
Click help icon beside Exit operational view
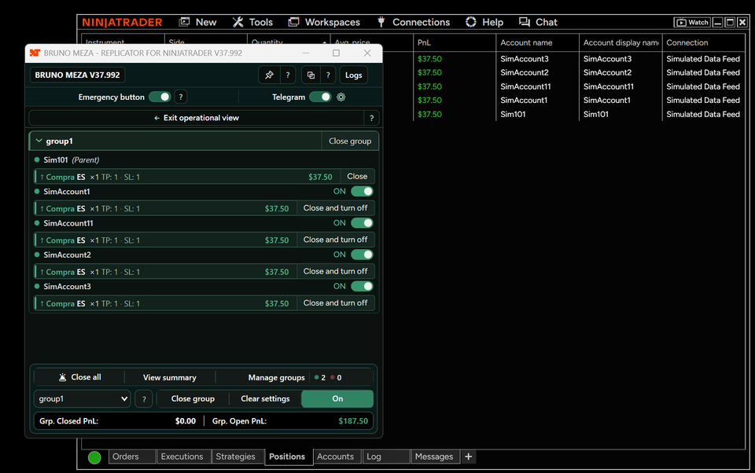[x=371, y=118]
